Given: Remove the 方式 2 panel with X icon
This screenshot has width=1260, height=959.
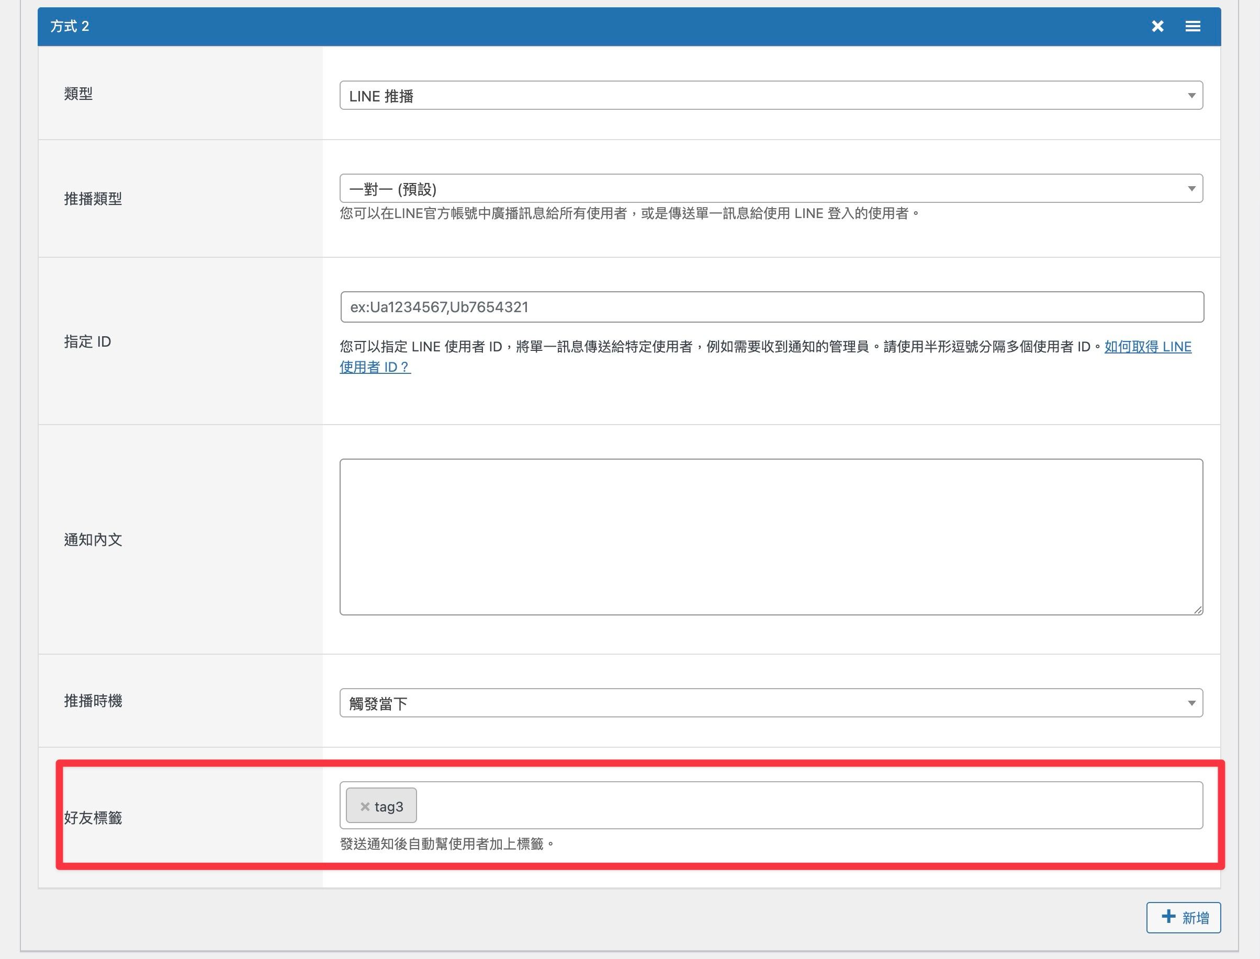Looking at the screenshot, I should (x=1157, y=26).
